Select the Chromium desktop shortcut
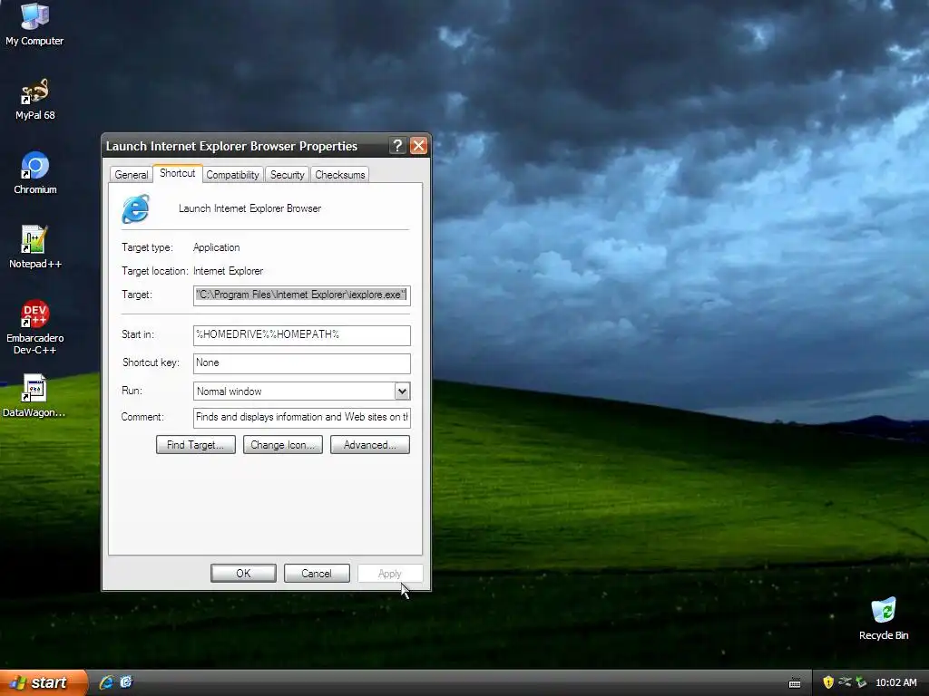The image size is (929, 696). click(35, 173)
